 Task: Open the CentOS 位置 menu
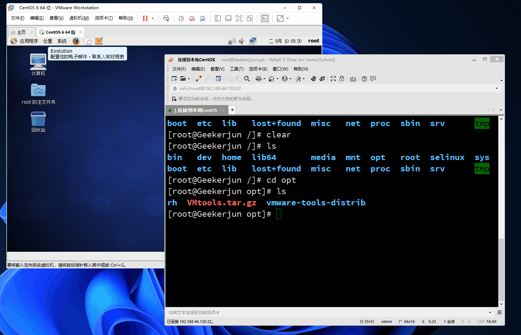pyautogui.click(x=48, y=41)
